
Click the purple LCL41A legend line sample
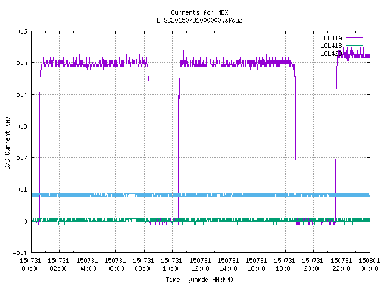[354, 38]
